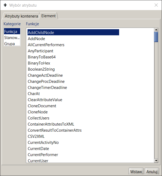The height and width of the screenshot is (176, 162).
Task: Pick ClearAttributeValue in the list
Action: pyautogui.click(x=45, y=100)
